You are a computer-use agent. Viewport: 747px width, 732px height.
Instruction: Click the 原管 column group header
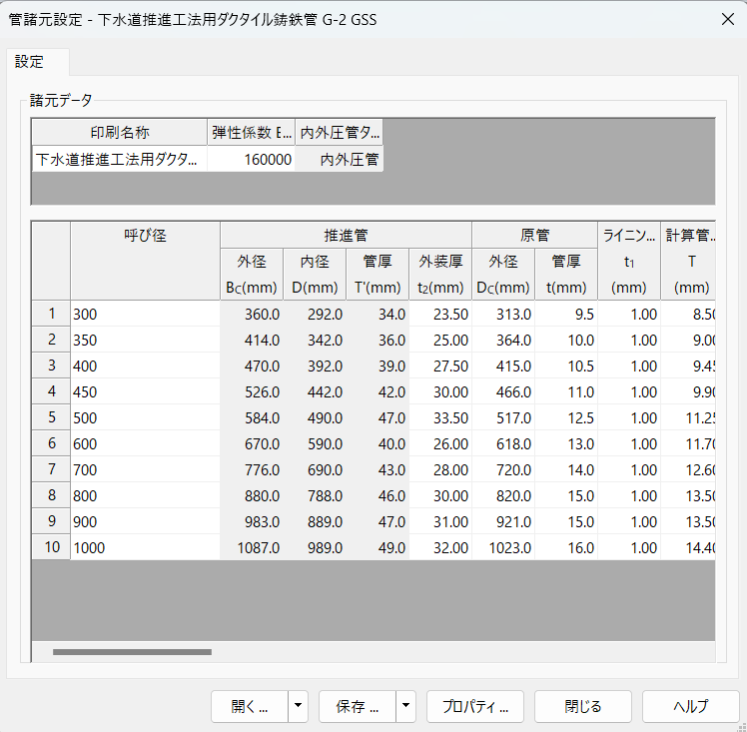click(x=534, y=236)
